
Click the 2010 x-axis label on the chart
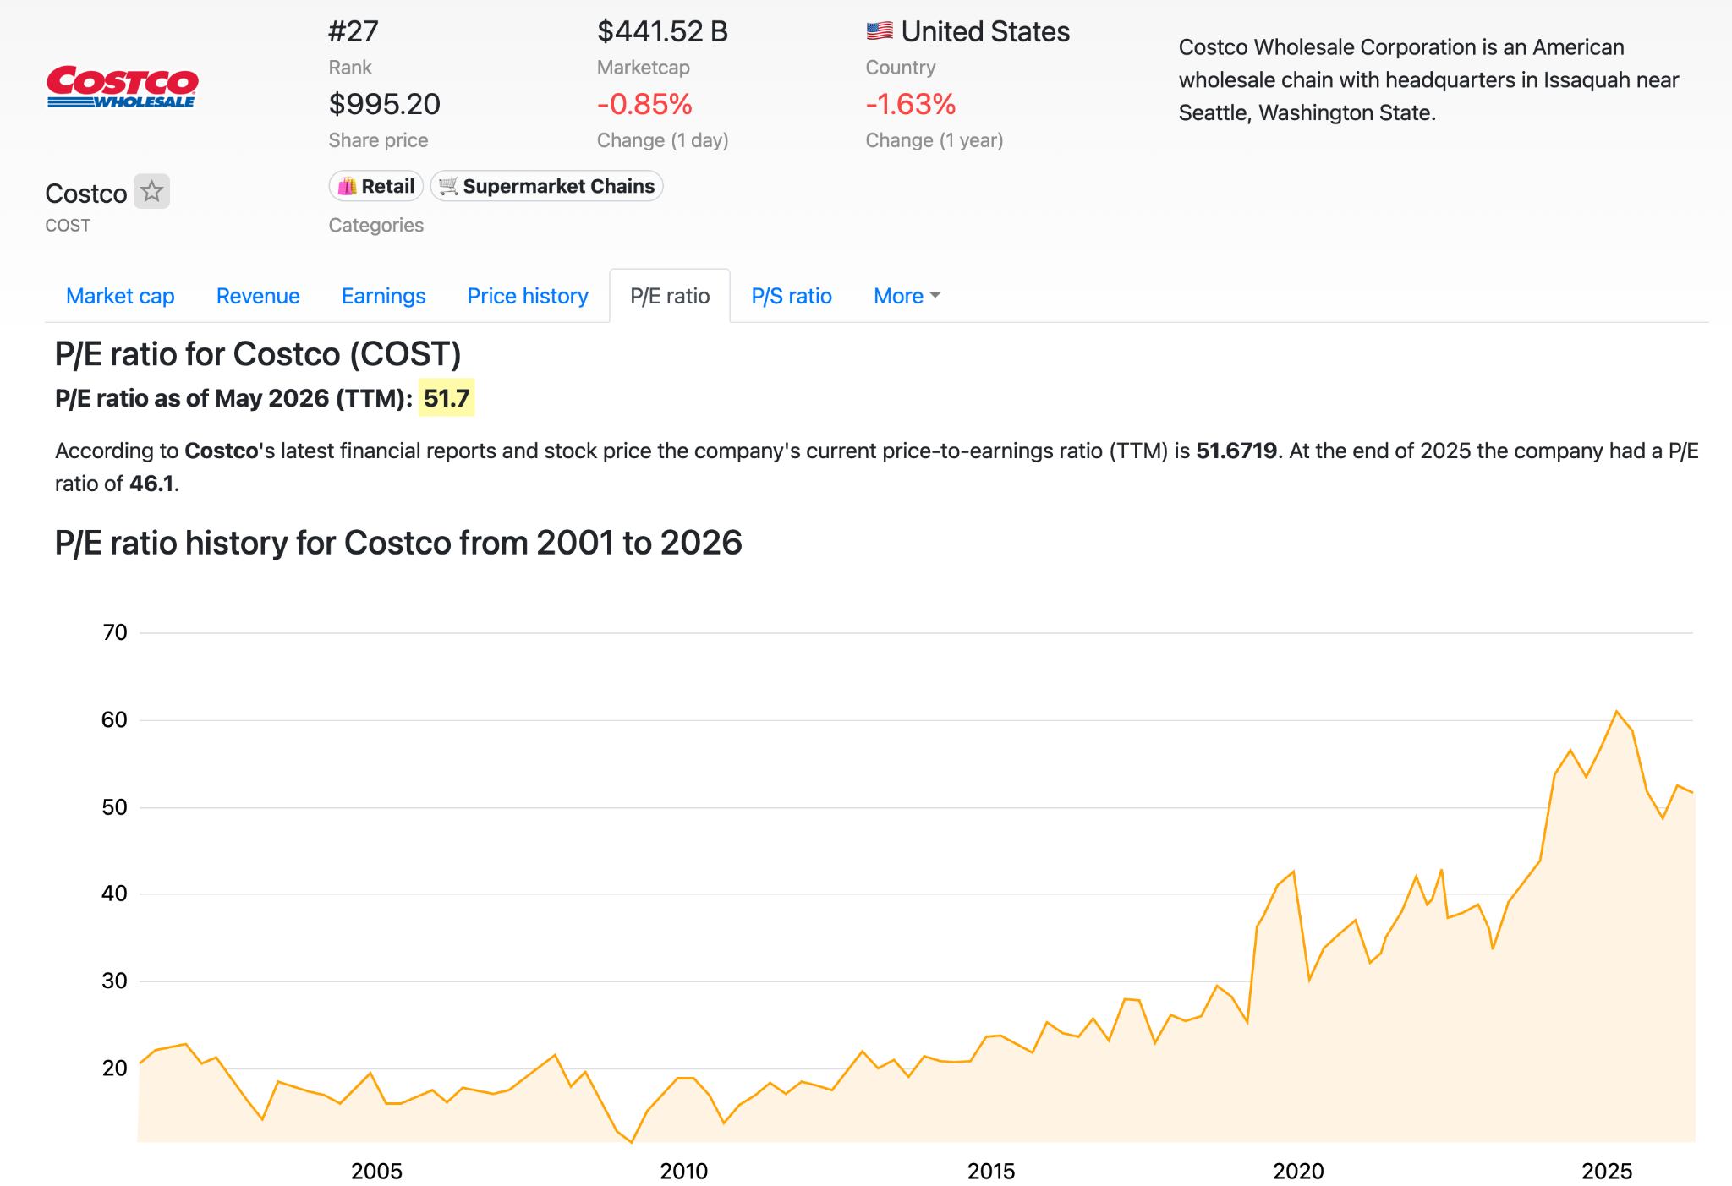684,1171
